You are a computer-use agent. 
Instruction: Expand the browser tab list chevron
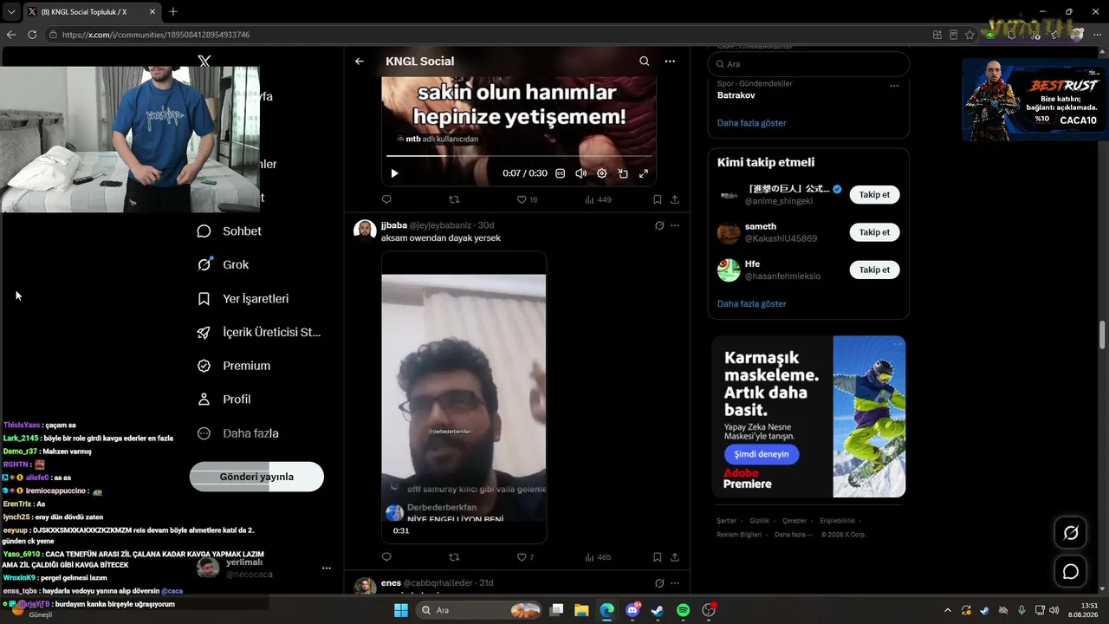[x=10, y=11]
